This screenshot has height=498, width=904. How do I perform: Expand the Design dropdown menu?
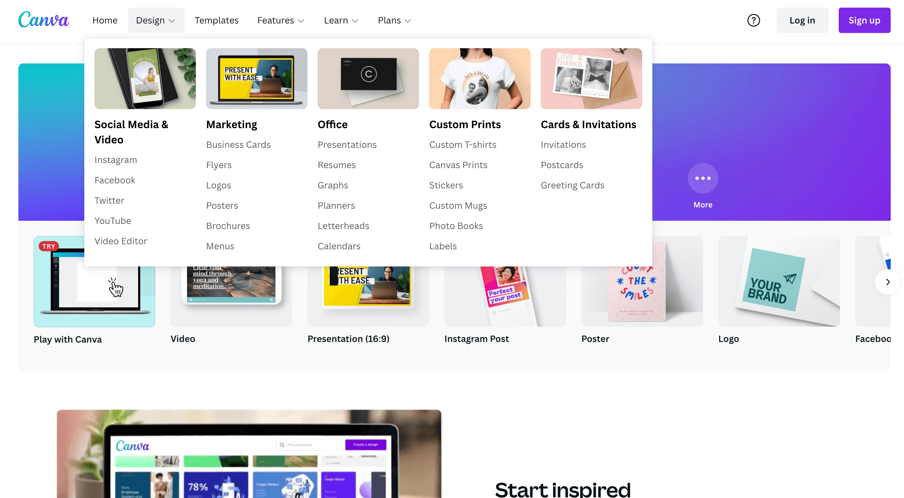pyautogui.click(x=156, y=20)
